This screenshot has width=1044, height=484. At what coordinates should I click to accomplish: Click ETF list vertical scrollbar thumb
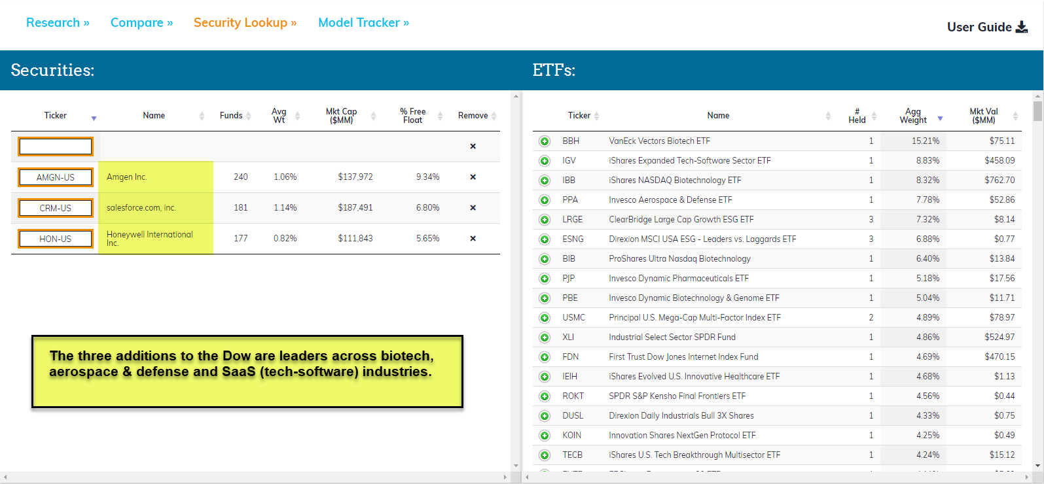point(1037,111)
